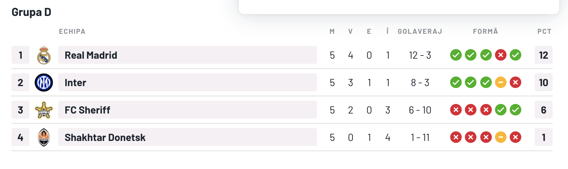Click the ECHIPA column header

[x=72, y=31]
